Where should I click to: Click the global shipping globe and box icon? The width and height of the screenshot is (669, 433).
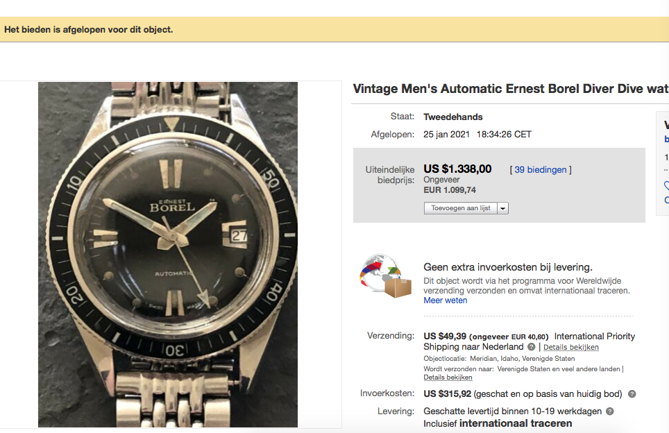(386, 276)
